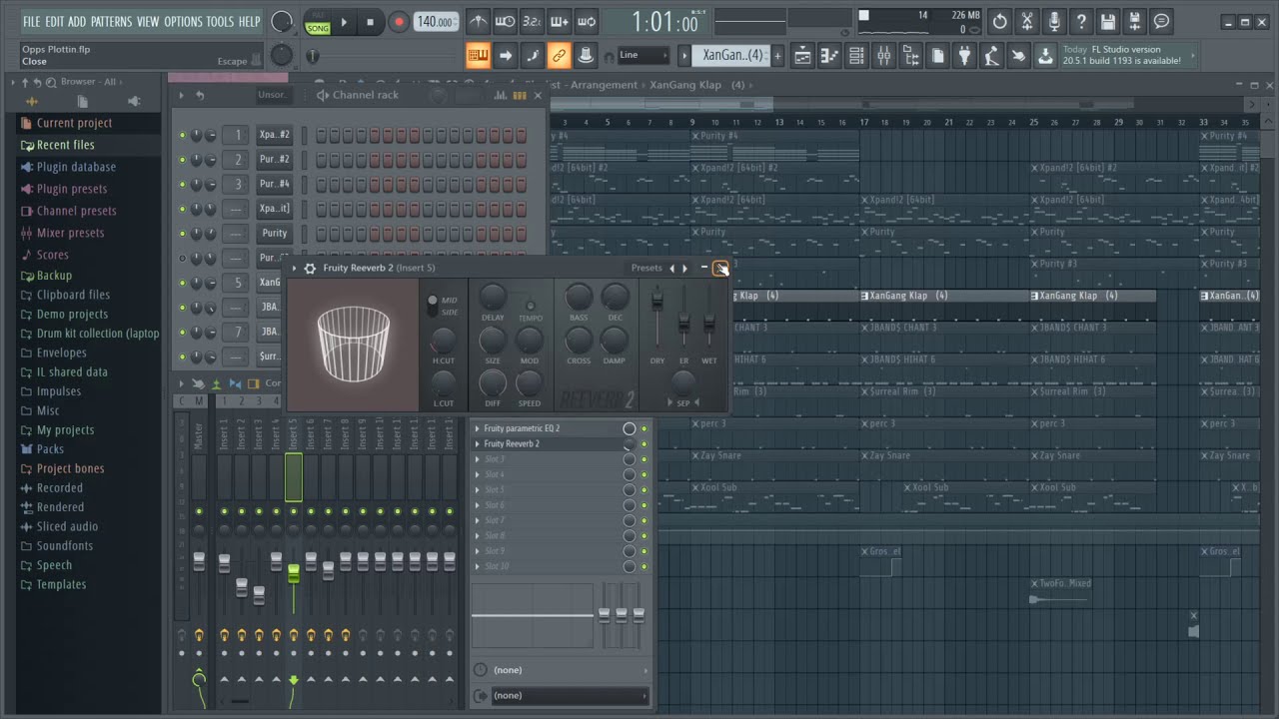Click the Insert 5 green mixer fader
The width and height of the screenshot is (1279, 719).
[x=293, y=573]
